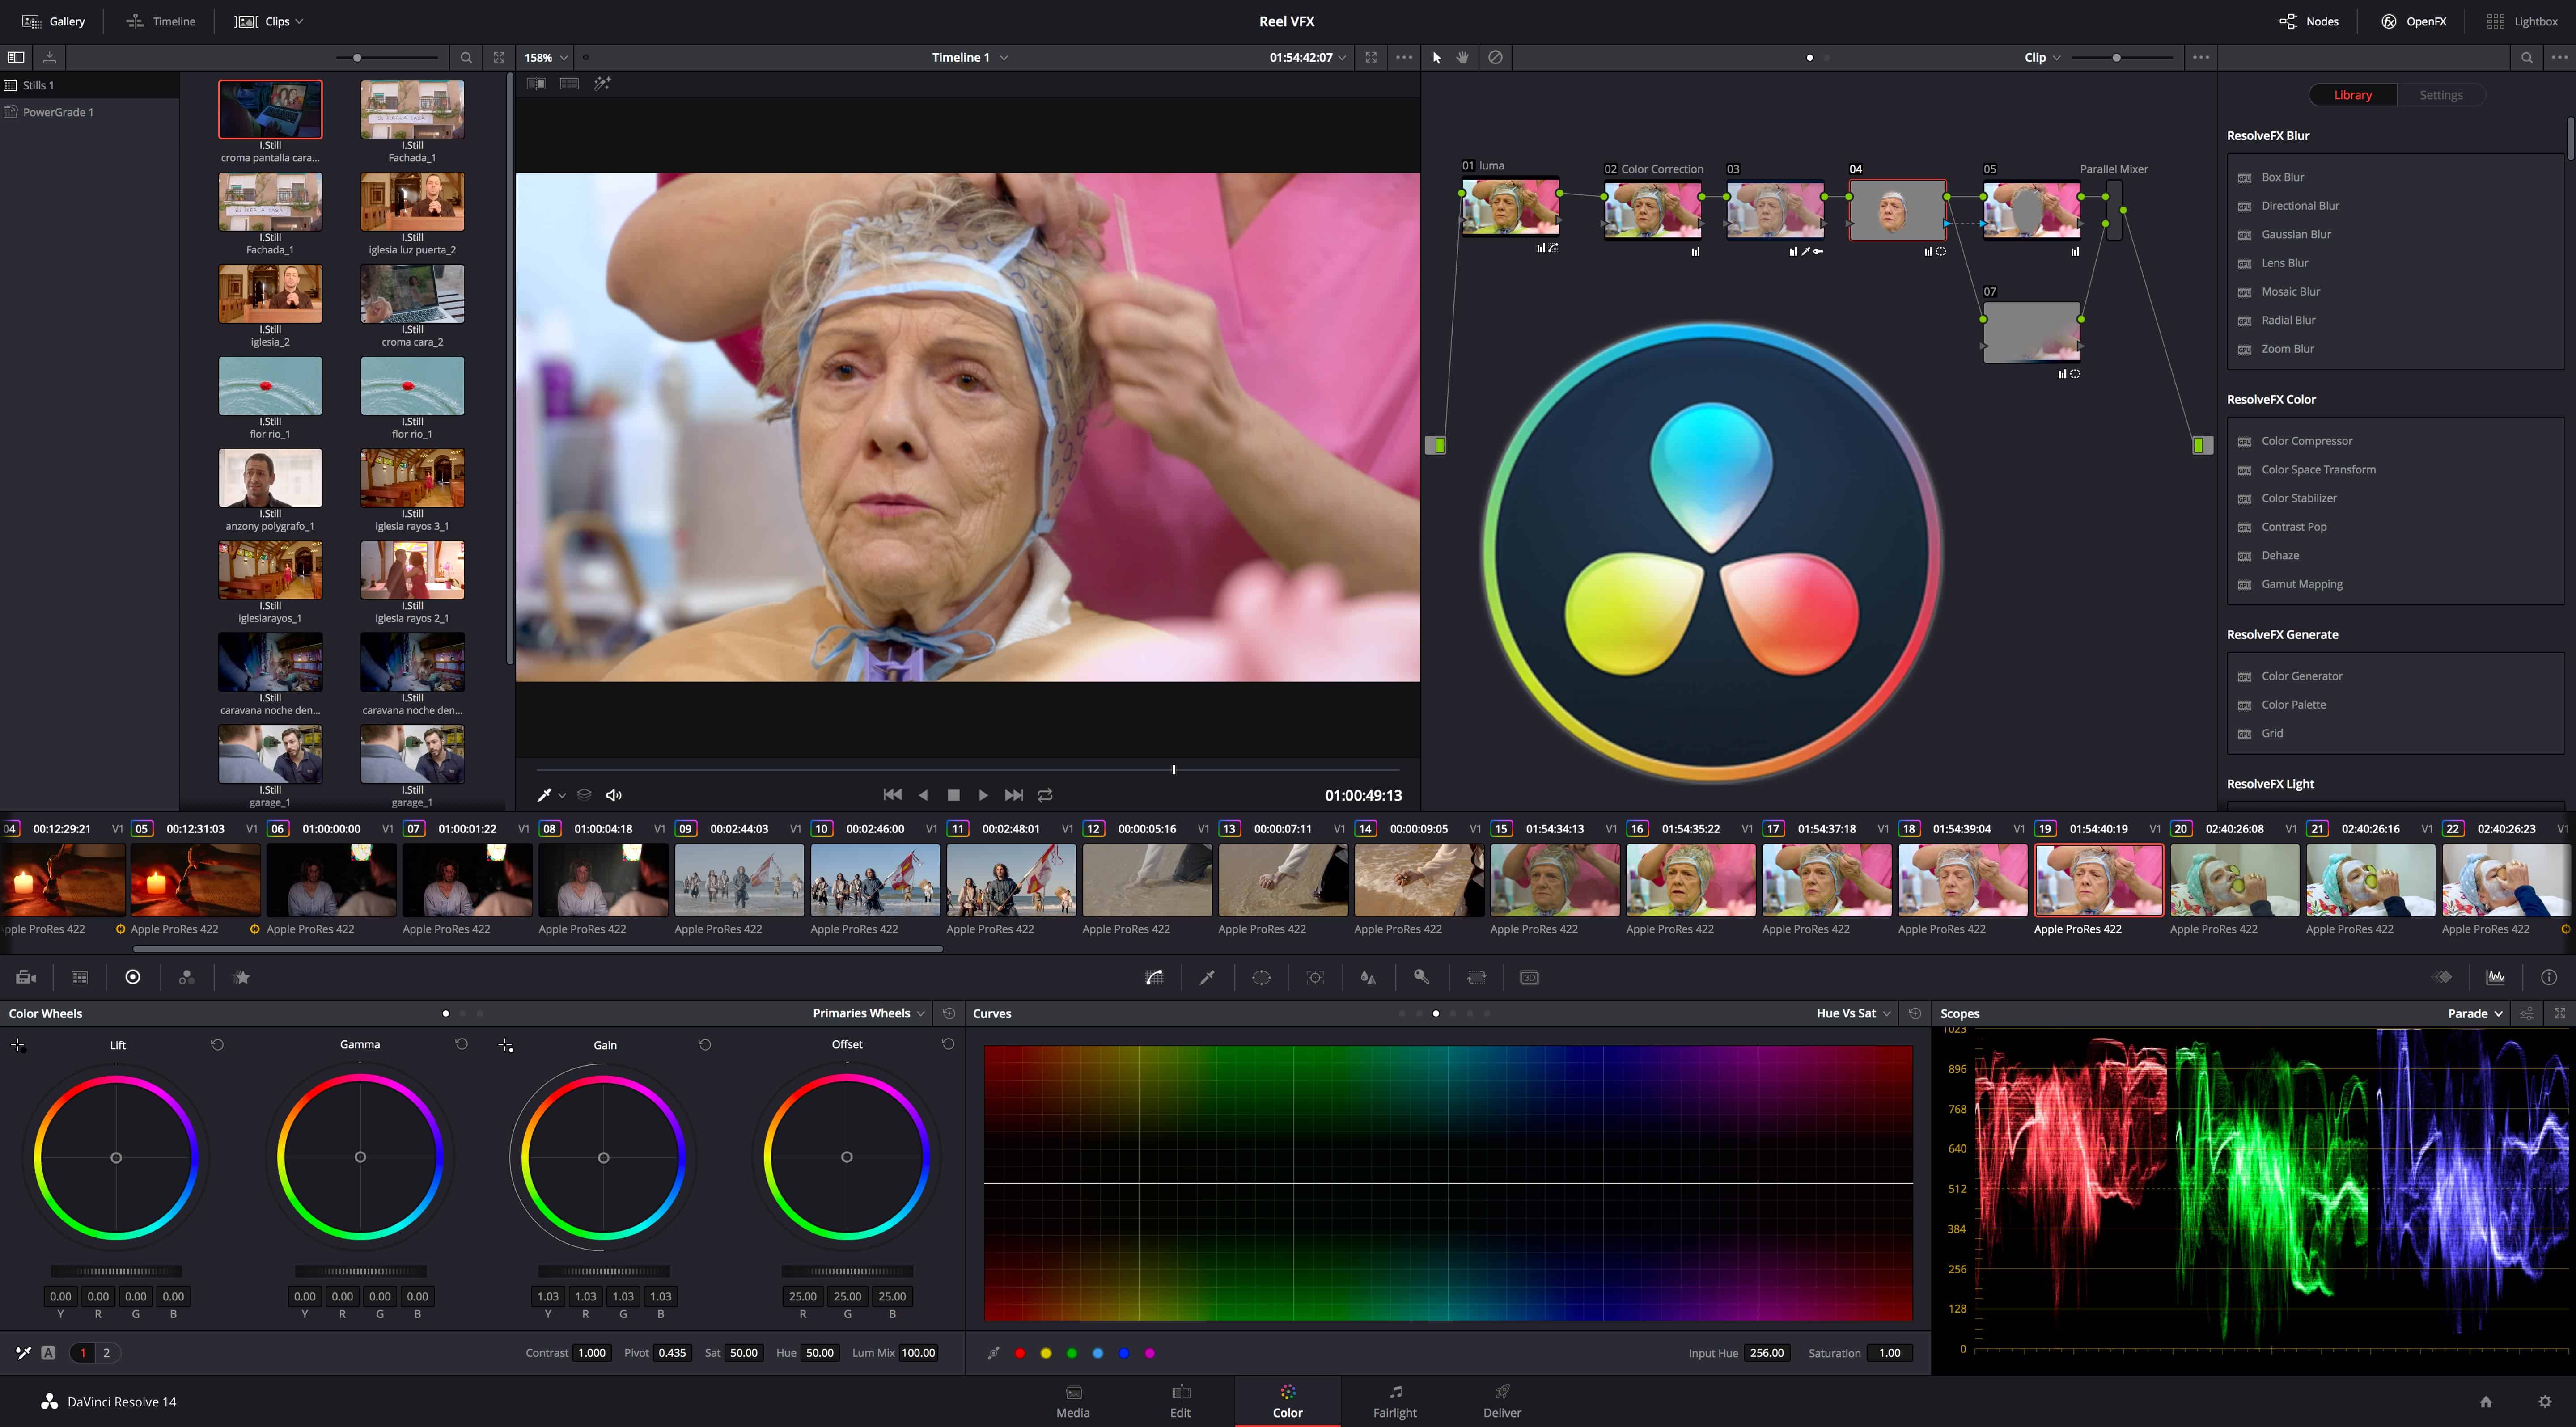Open the Hue Vs Sat curve dropdown
Image resolution: width=2576 pixels, height=1427 pixels.
(1854, 1013)
